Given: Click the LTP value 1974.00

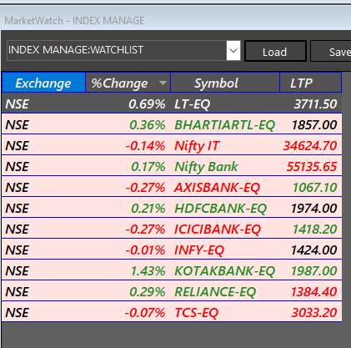Looking at the screenshot, I should 314,209.
